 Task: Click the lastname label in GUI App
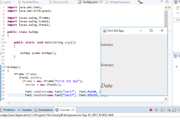coord(107,45)
